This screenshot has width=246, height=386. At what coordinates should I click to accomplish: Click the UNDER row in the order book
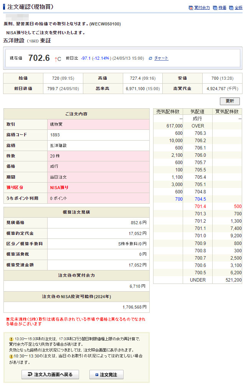[x=198, y=280]
